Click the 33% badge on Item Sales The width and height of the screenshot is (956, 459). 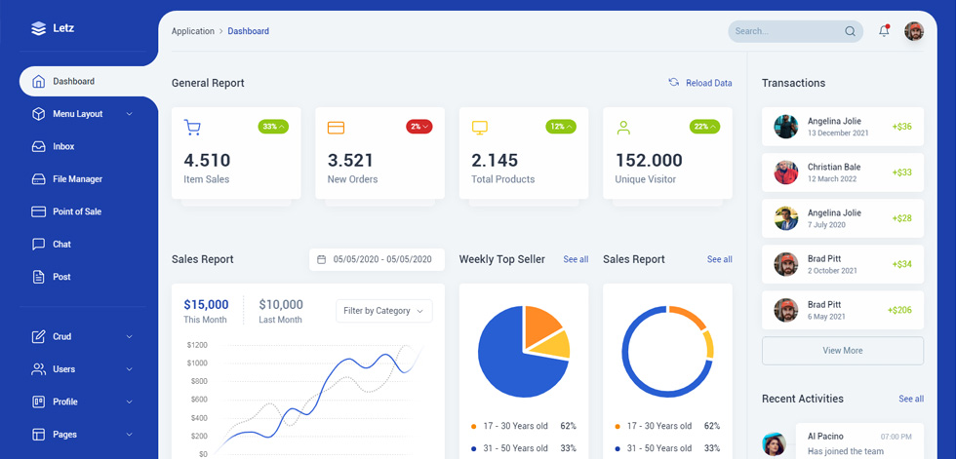273,127
